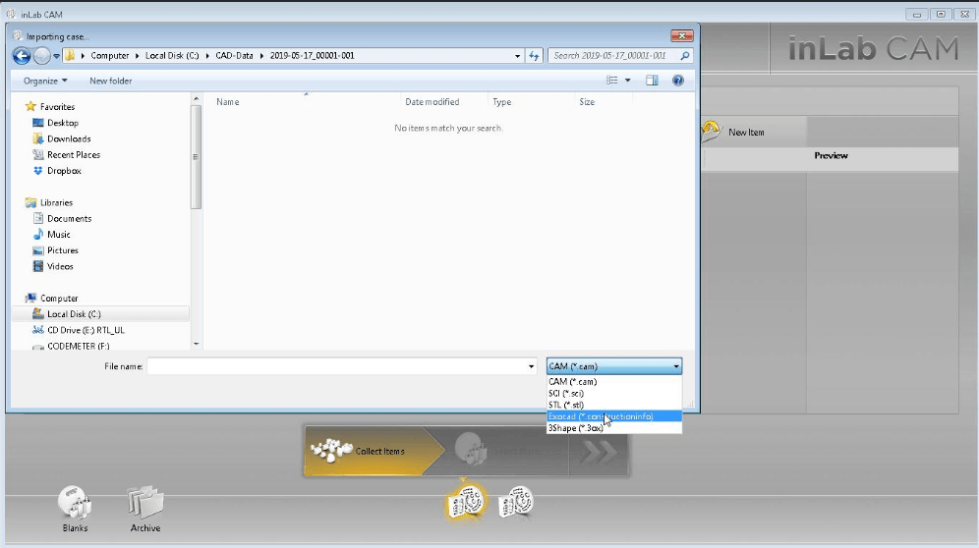
Task: Click the grayed-out second workflow step
Action: pos(506,451)
